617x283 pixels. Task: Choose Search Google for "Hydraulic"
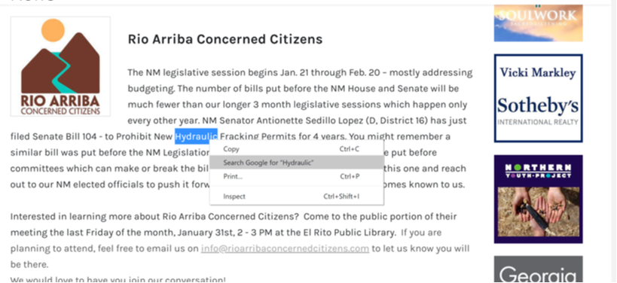tap(297, 163)
